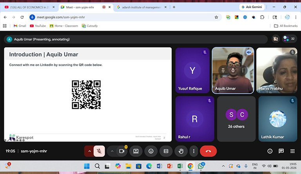Click the media recording indicator on Meet tab
The height and width of the screenshot is (174, 301).
point(104,7)
